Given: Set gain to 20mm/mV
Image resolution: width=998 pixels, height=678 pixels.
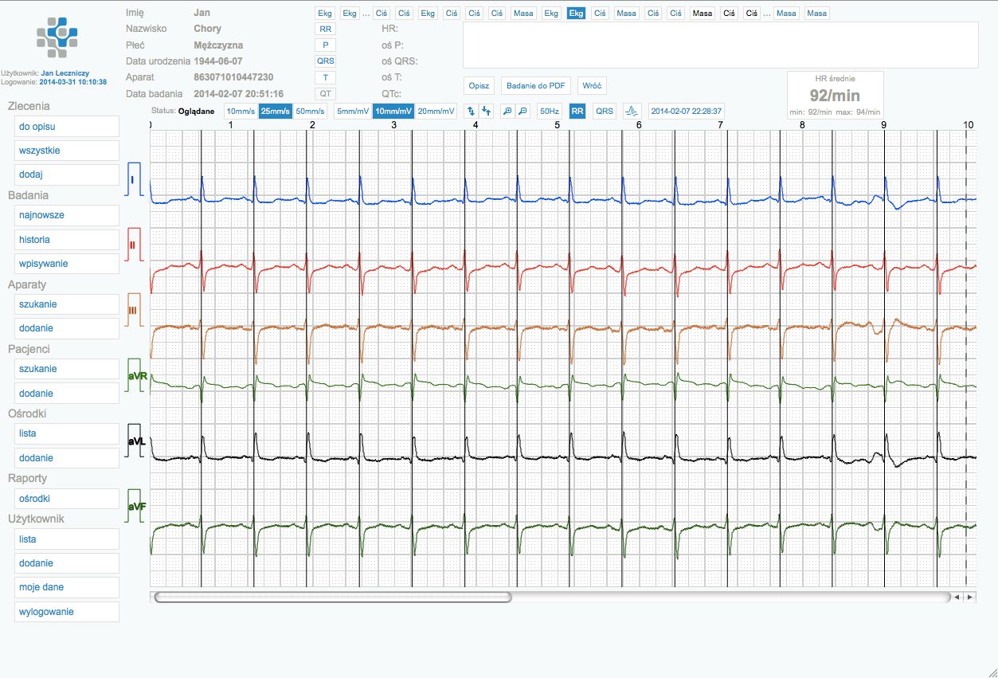Looking at the screenshot, I should 436,111.
